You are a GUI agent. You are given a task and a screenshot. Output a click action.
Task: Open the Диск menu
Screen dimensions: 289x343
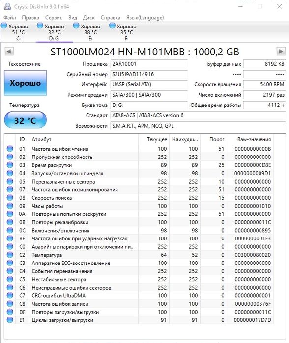coord(89,18)
